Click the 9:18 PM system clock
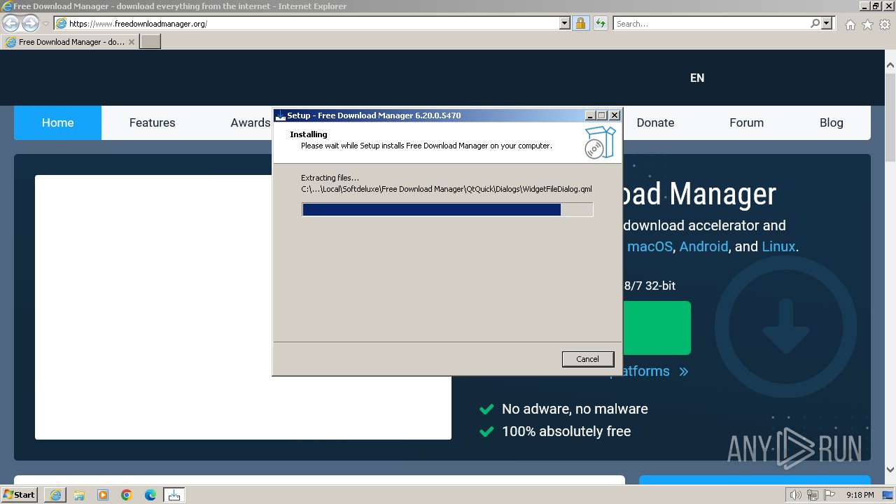The image size is (896, 504). [860, 495]
